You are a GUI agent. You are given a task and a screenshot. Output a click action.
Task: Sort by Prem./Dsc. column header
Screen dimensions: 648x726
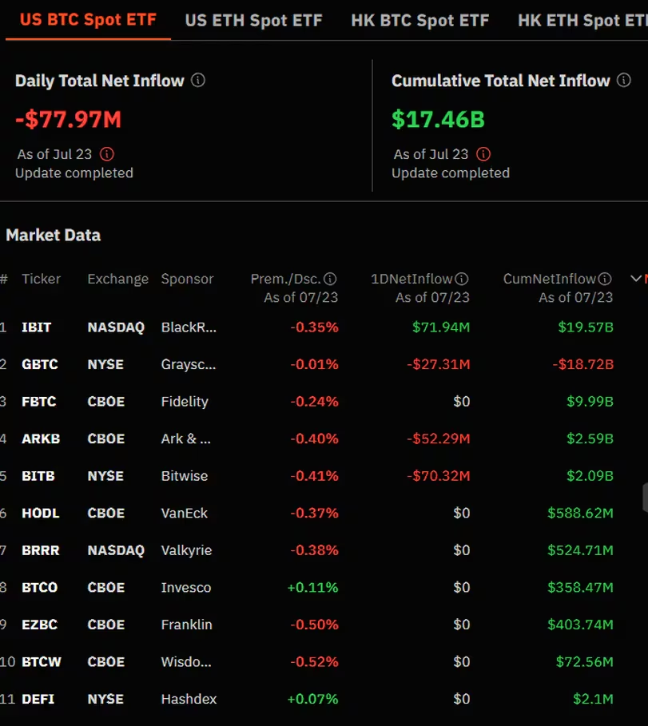coord(286,279)
